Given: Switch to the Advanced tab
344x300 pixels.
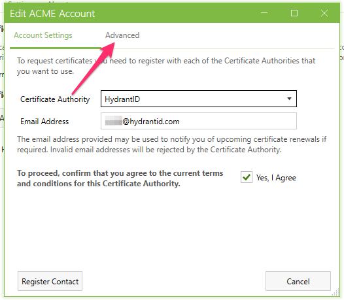Looking at the screenshot, I should click(122, 35).
